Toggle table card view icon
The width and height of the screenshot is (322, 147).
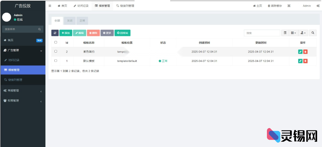(x=285, y=33)
